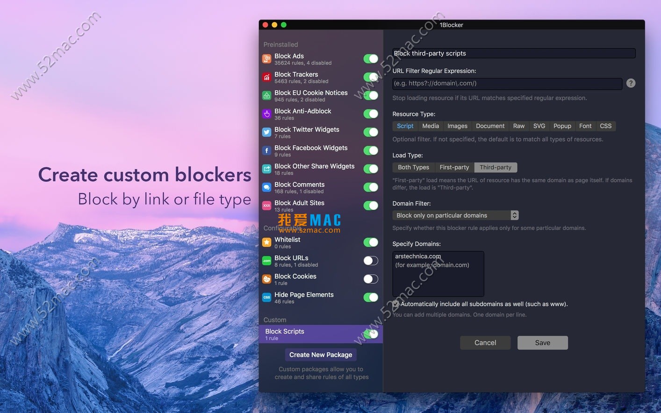This screenshot has height=413, width=661.
Task: Select the Block Twitter Widgets bird icon
Action: (266, 132)
